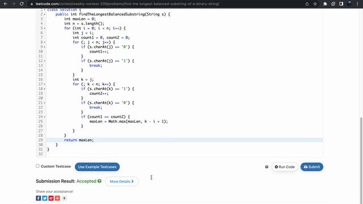Screen dimensions: 363x204
Task: Open the Extensions puzzle icon
Action: (325, 4)
